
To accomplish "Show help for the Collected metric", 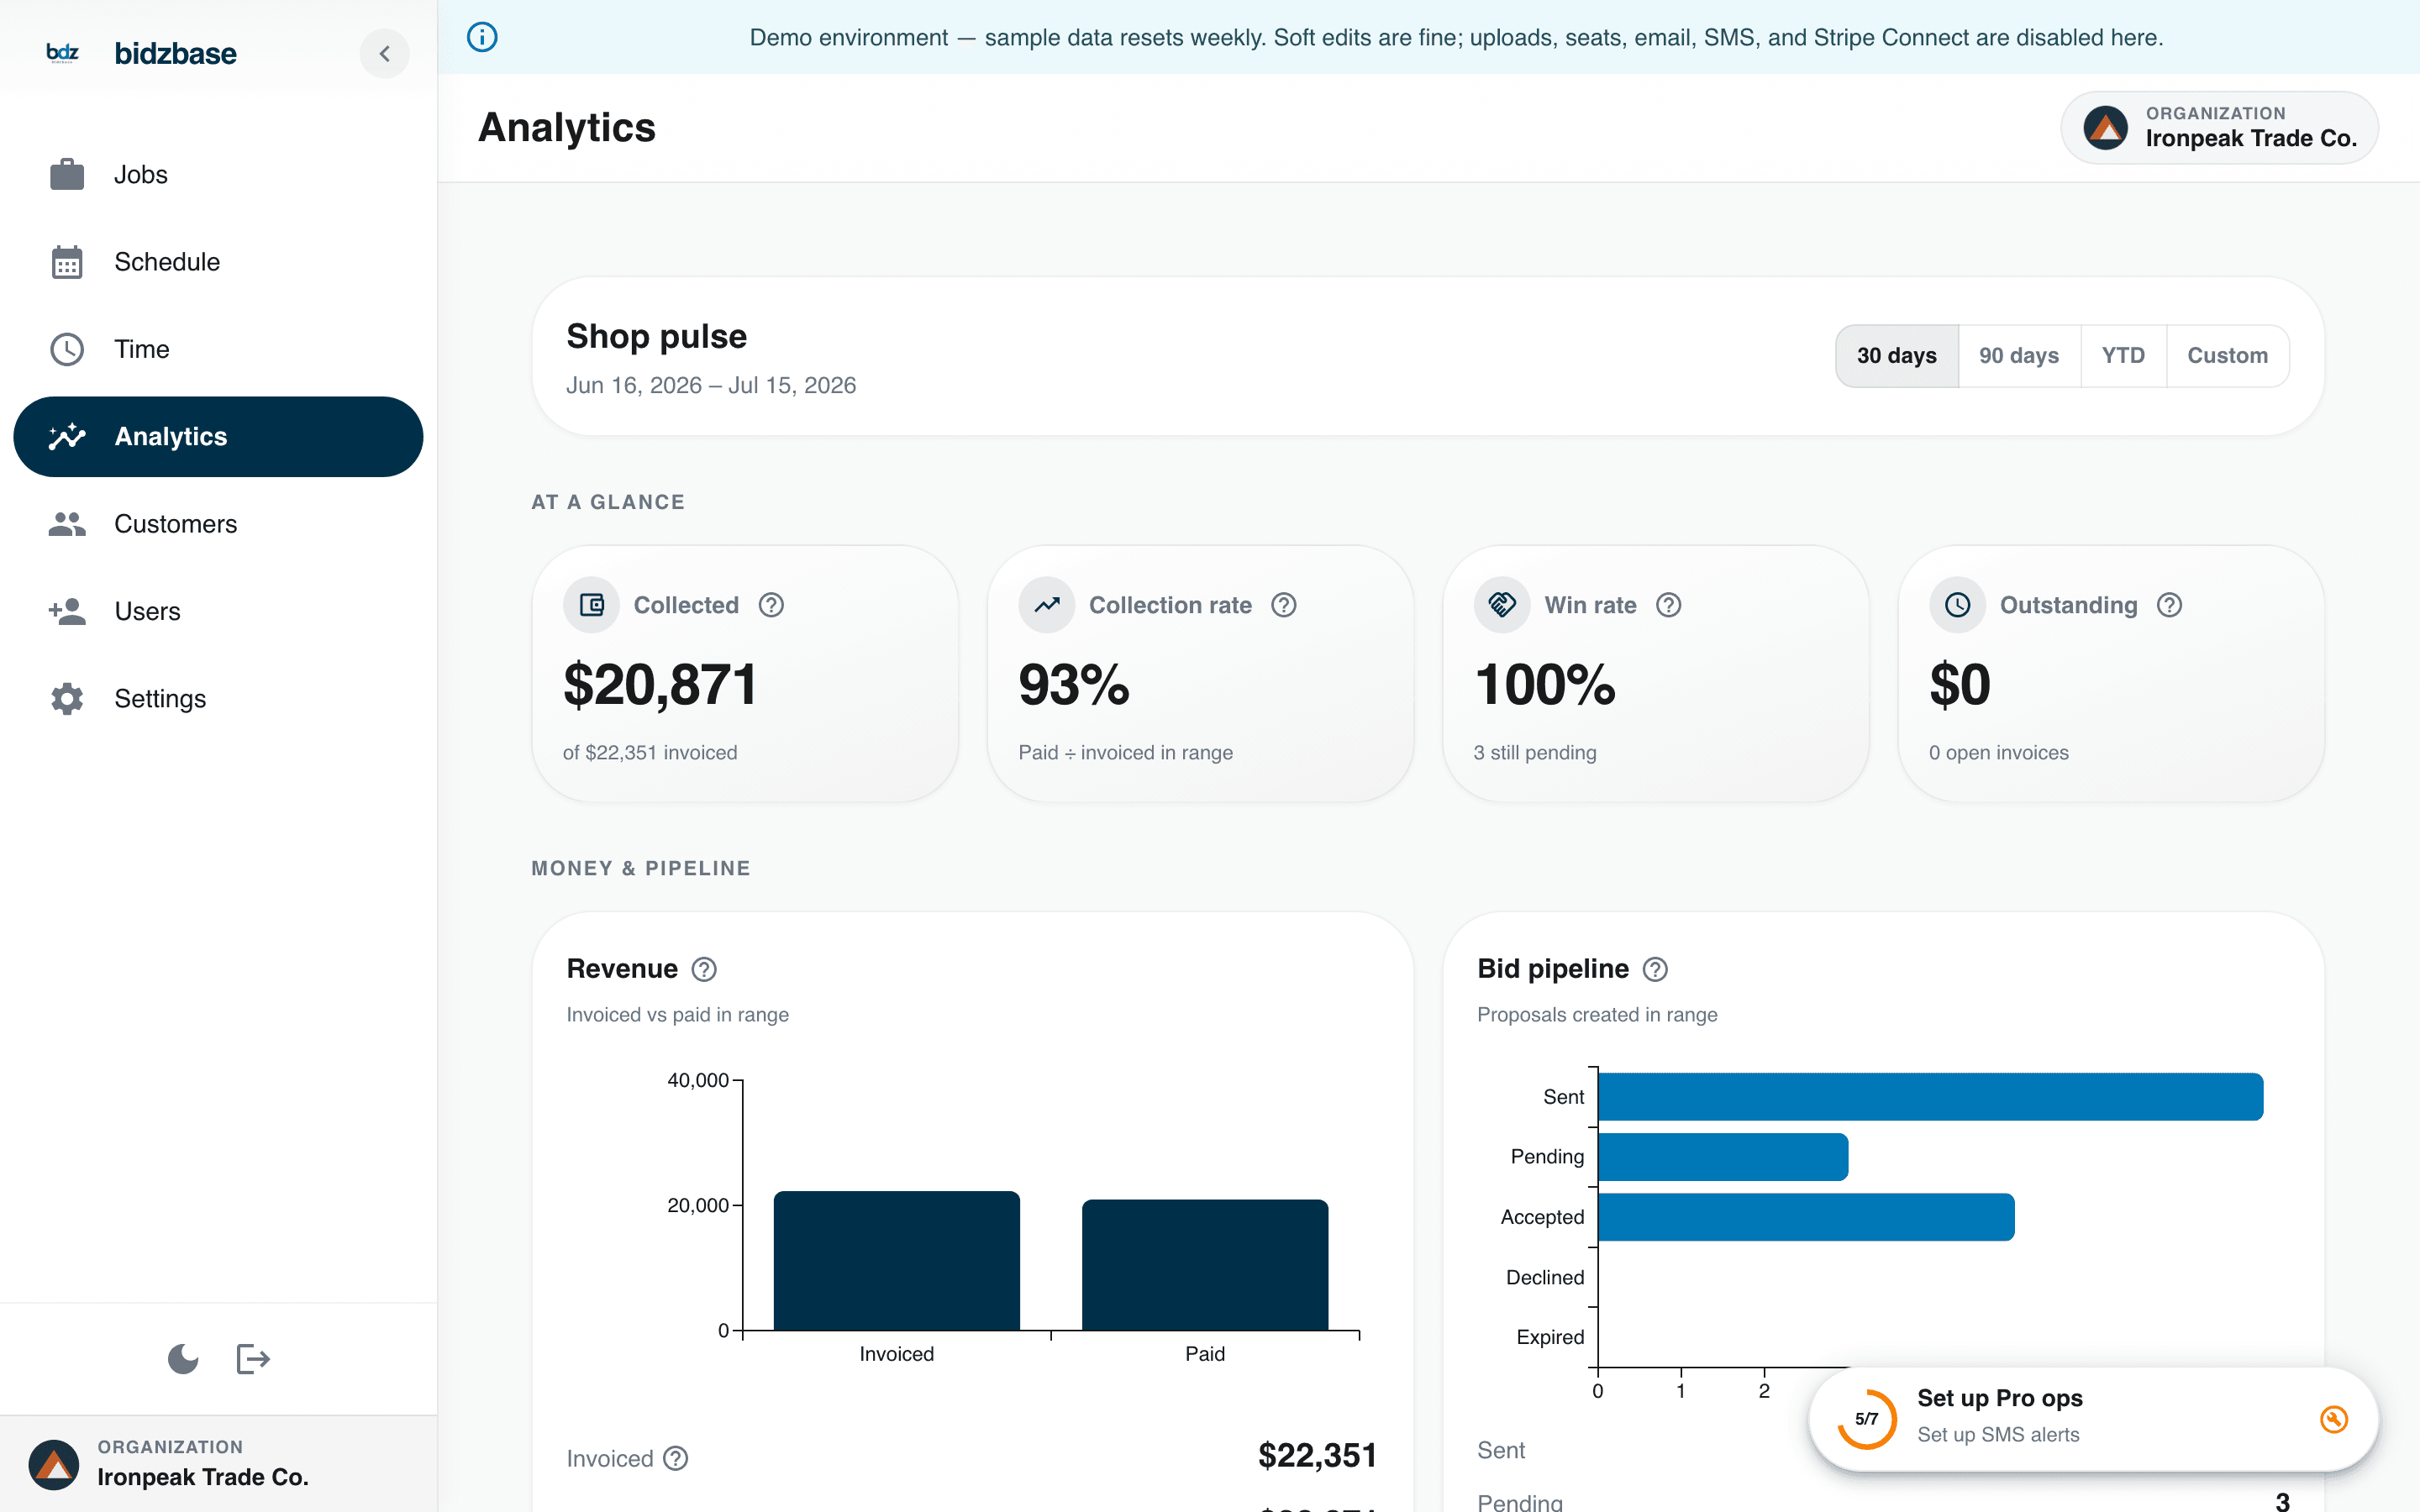I will pos(771,605).
